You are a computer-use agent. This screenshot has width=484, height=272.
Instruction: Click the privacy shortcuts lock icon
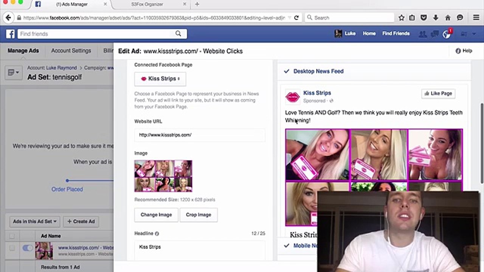tap(464, 34)
